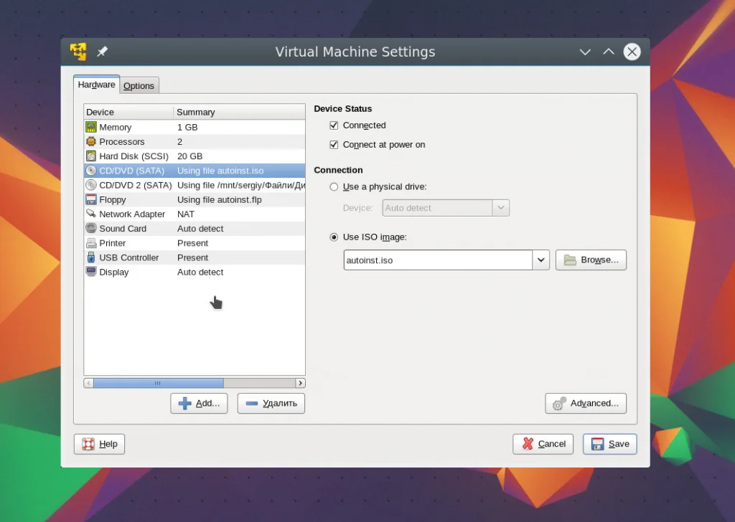Select the Floppy device icon
The image size is (735, 522).
(x=91, y=199)
